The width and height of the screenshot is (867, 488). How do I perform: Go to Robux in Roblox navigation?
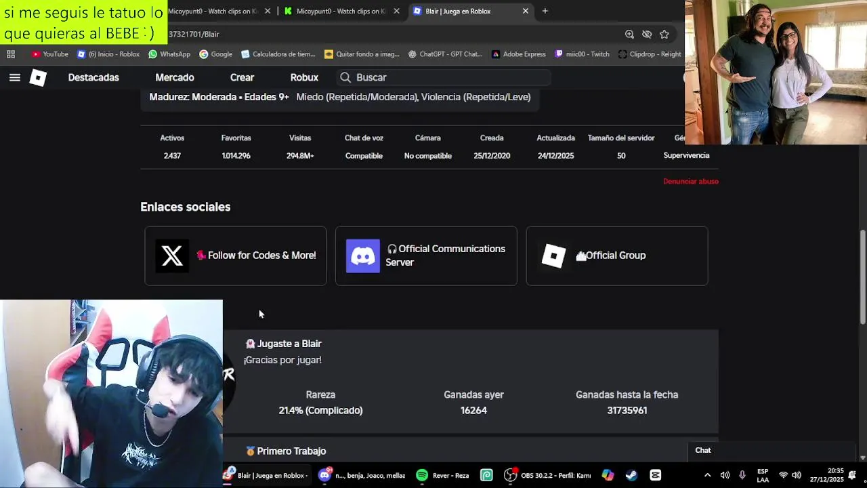304,77
